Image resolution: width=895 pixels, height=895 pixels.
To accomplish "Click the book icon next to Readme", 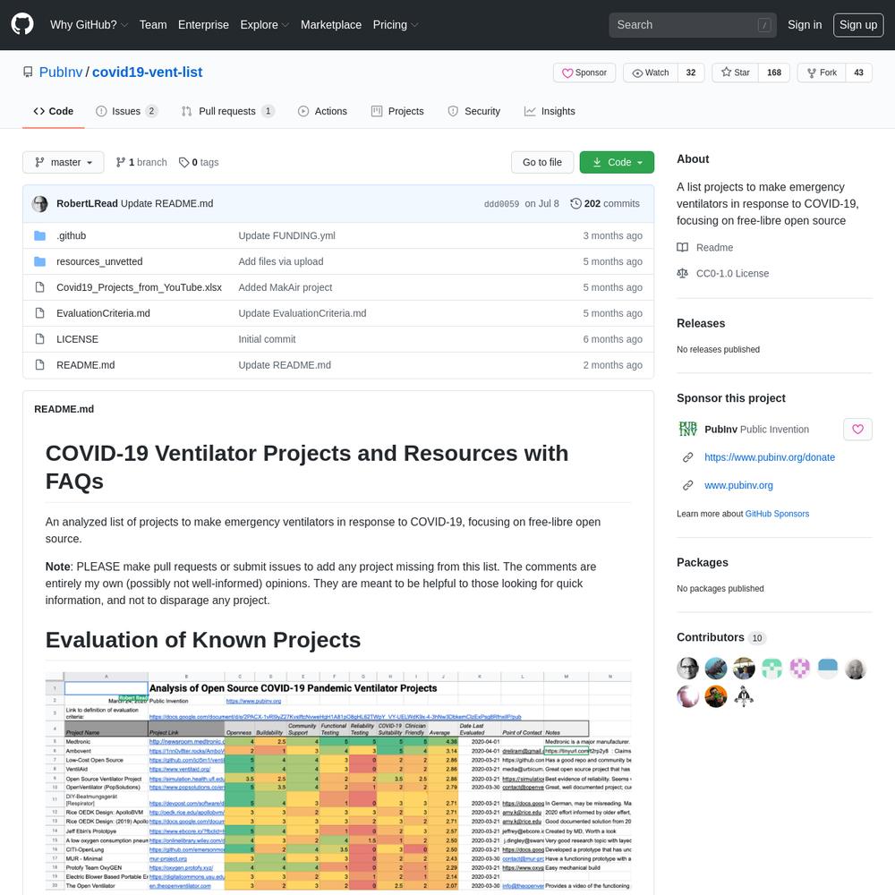I will coord(682,248).
